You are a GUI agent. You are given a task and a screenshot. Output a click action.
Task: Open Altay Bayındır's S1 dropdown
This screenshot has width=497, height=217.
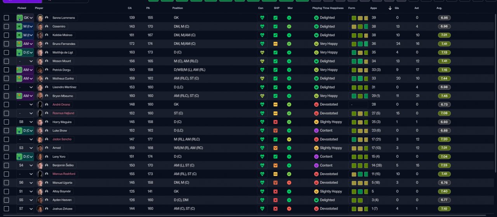click(25, 191)
